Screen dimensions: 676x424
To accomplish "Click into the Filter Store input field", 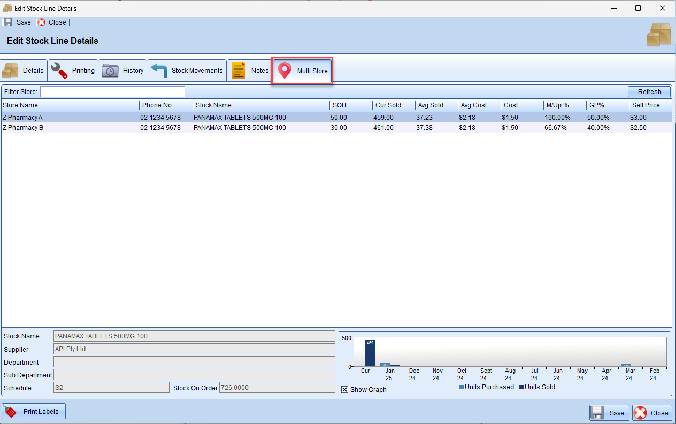I will click(112, 92).
